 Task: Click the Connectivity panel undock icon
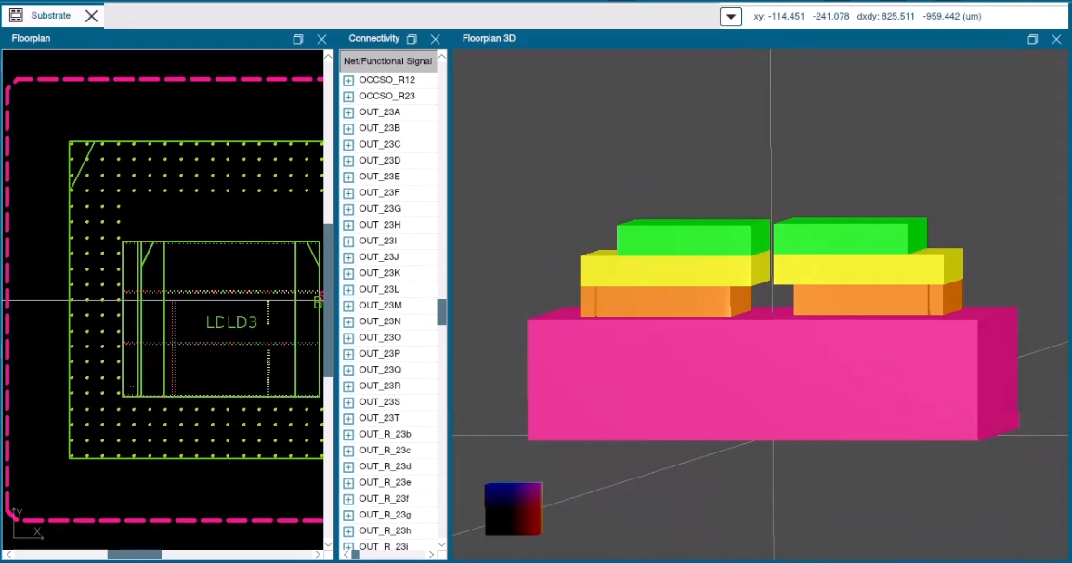pos(412,39)
